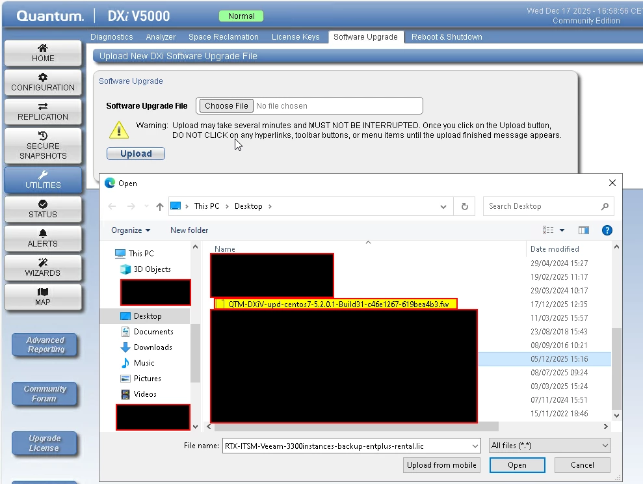Switch to the Analyzer tab
The image size is (643, 484).
(x=161, y=37)
